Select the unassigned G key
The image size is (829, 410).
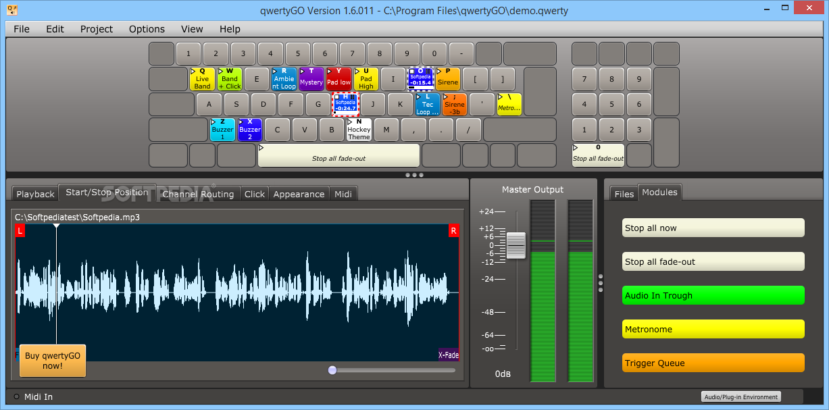pos(318,105)
